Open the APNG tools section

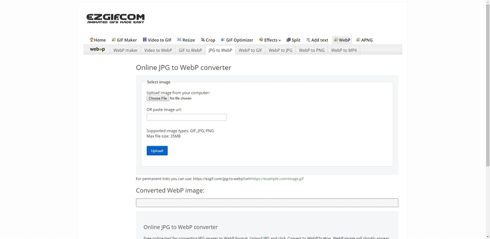click(364, 40)
